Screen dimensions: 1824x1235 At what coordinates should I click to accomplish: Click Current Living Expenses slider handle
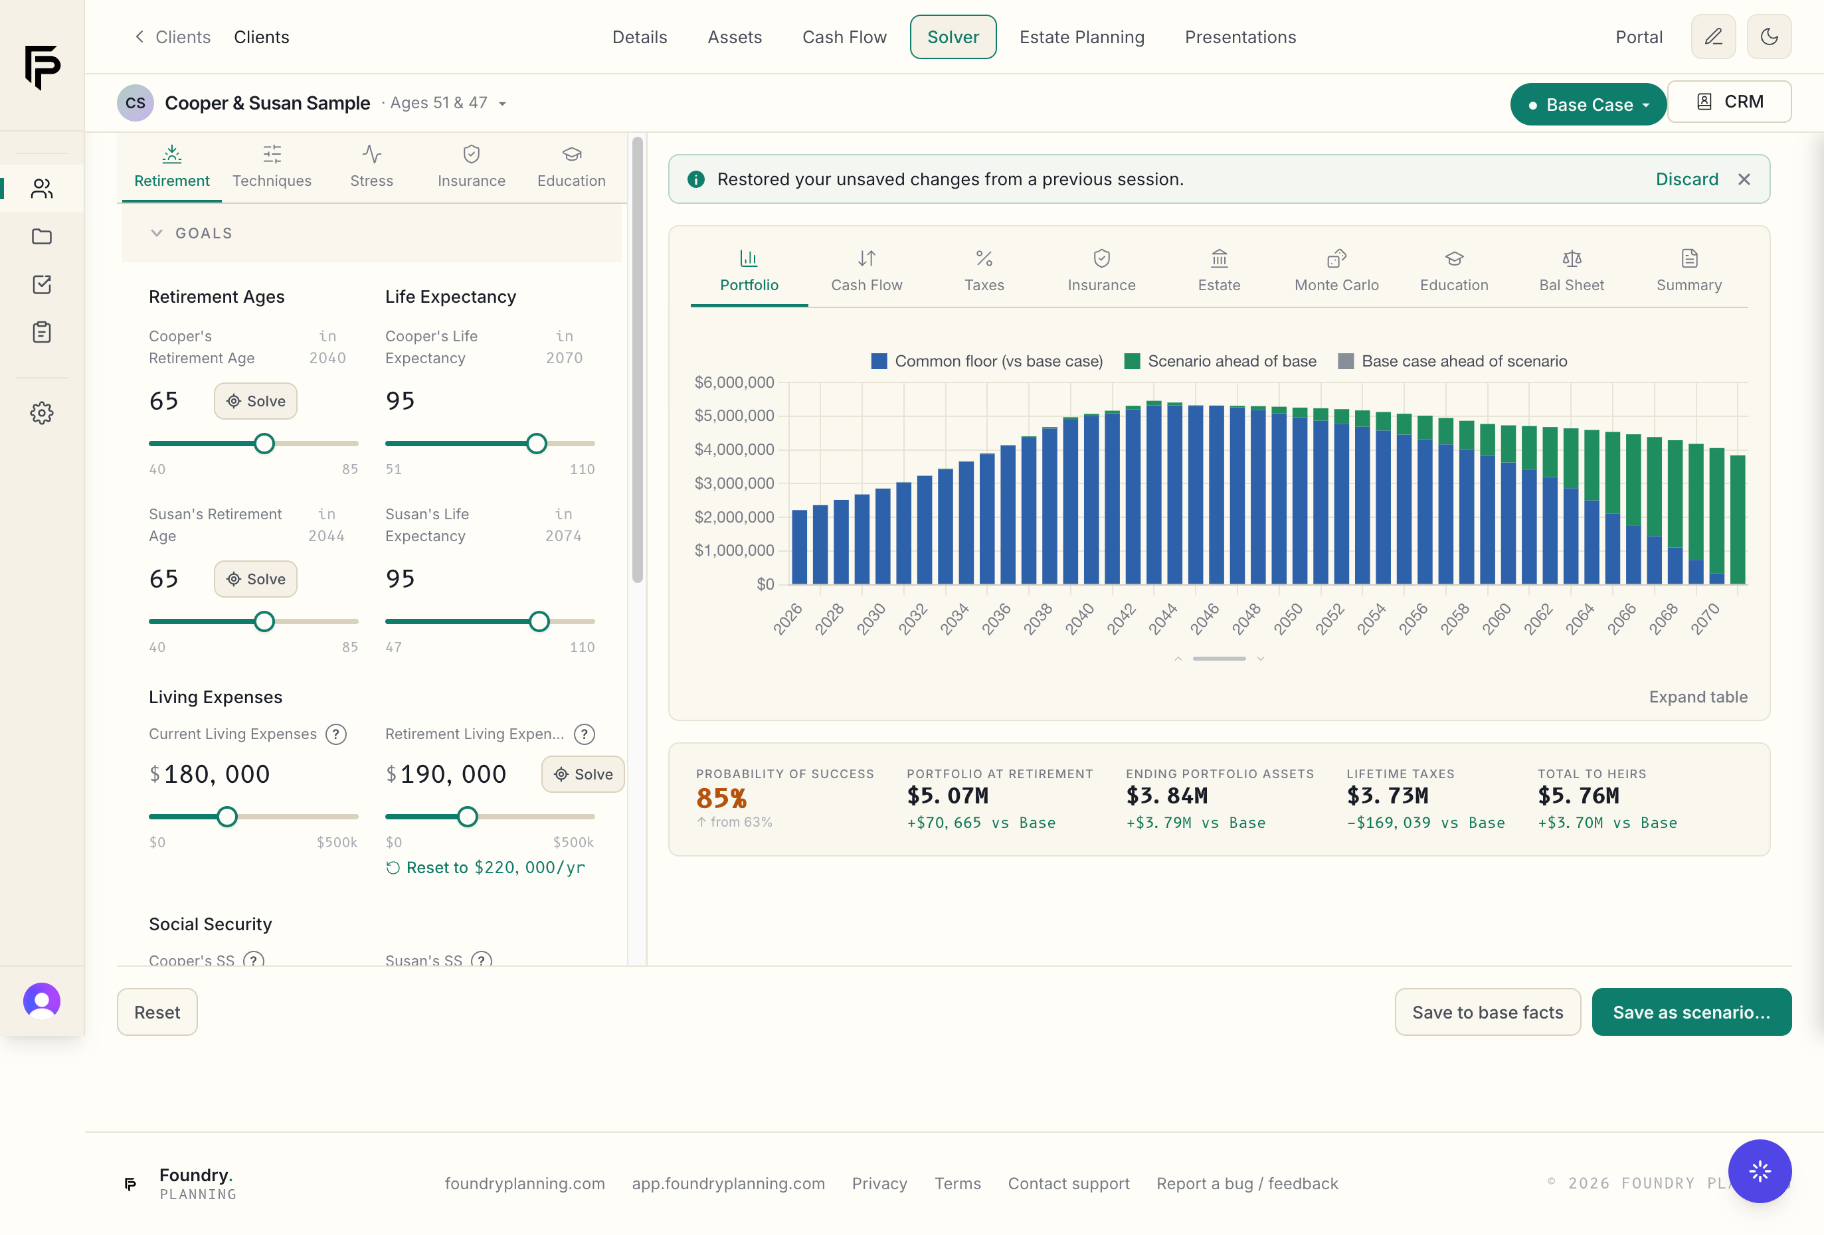click(x=227, y=817)
